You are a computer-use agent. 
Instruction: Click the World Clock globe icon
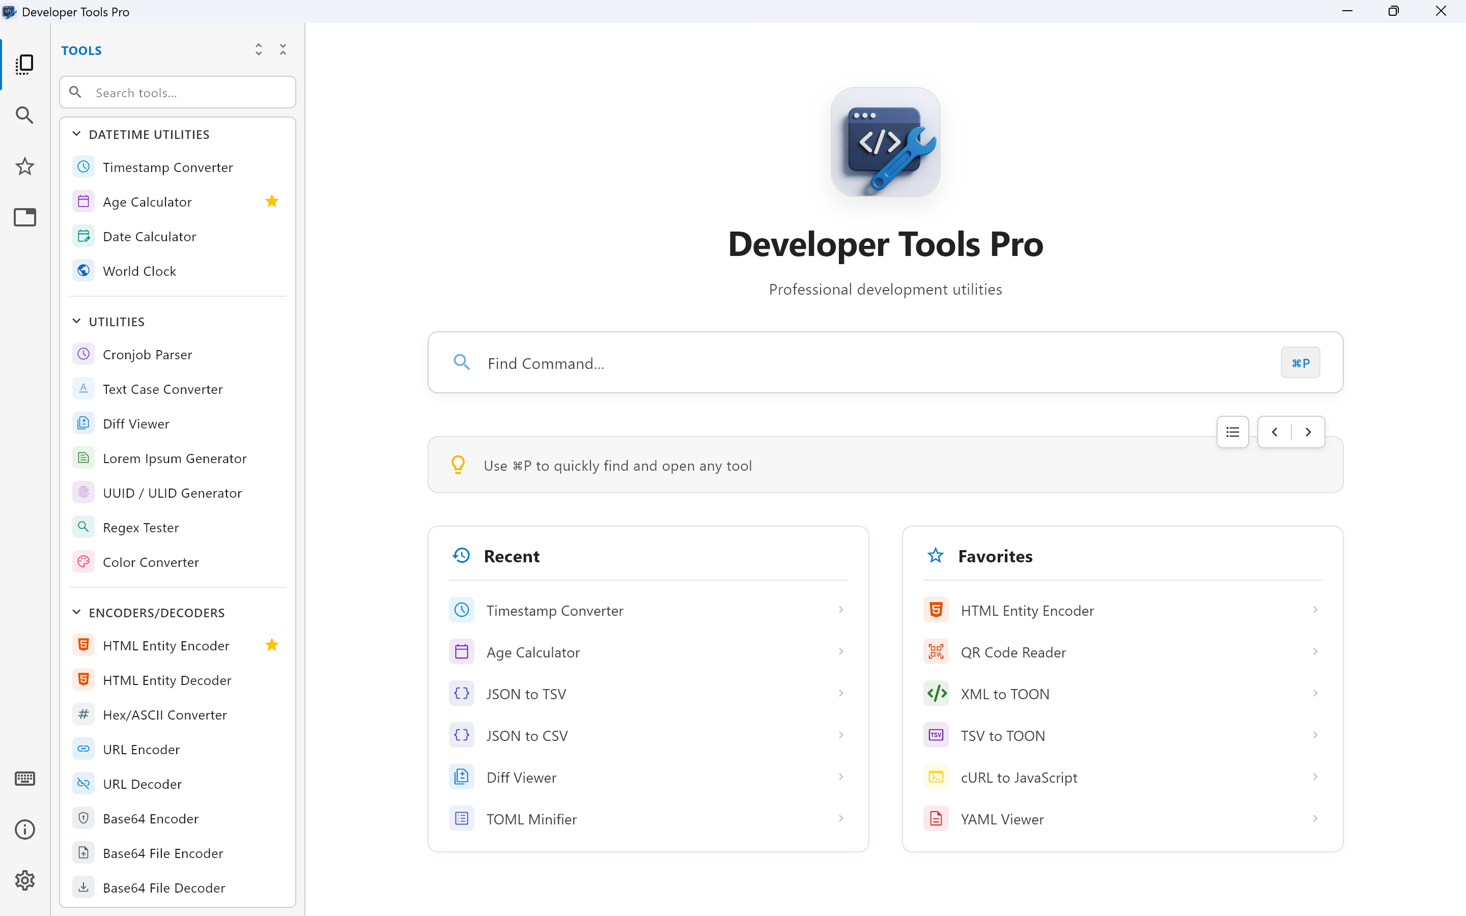(x=83, y=271)
